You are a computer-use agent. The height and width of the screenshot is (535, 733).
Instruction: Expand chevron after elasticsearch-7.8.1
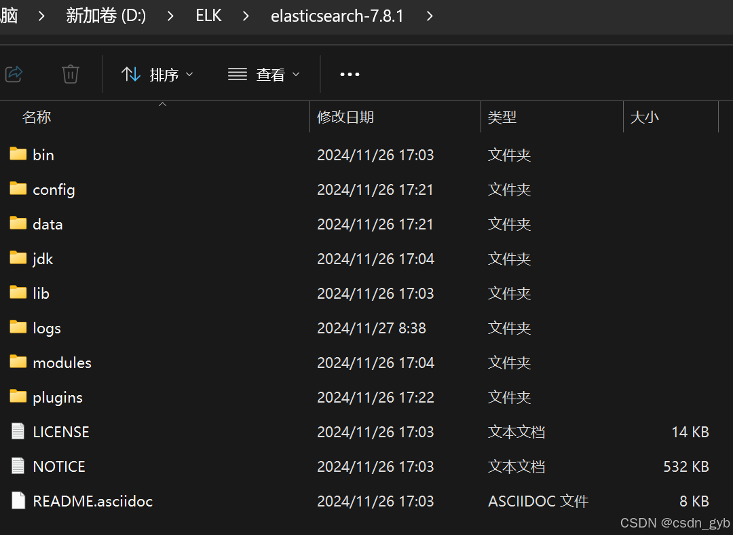pos(430,16)
